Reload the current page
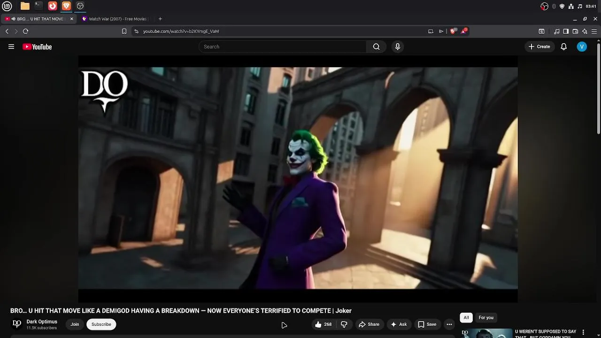 point(25,31)
